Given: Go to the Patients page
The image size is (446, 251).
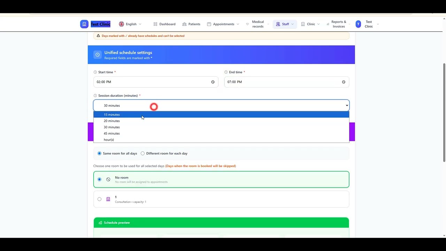Looking at the screenshot, I should click(191, 24).
